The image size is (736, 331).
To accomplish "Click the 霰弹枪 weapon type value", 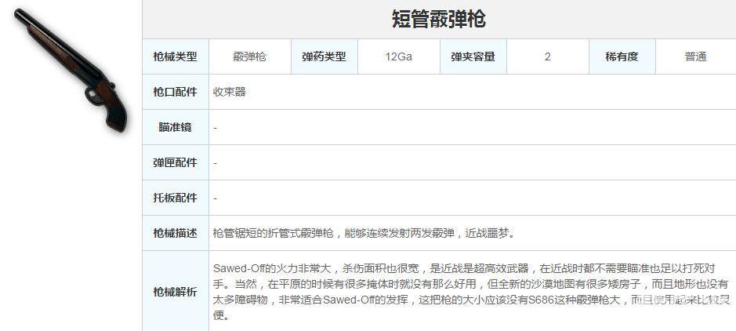I will 249,56.
